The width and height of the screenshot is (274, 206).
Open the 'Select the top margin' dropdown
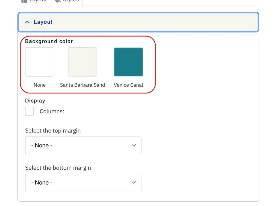(83, 145)
